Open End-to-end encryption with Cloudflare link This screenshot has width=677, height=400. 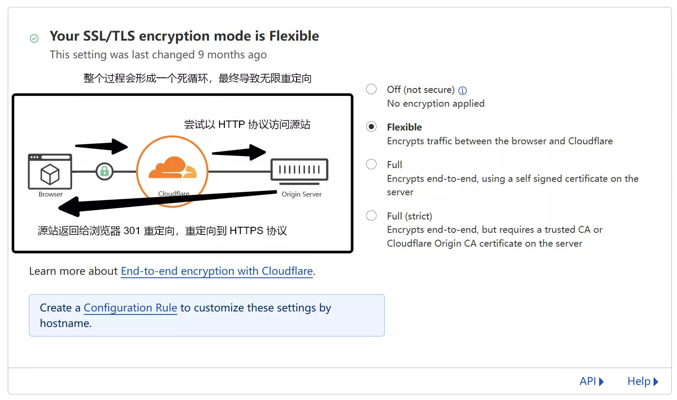click(x=217, y=271)
